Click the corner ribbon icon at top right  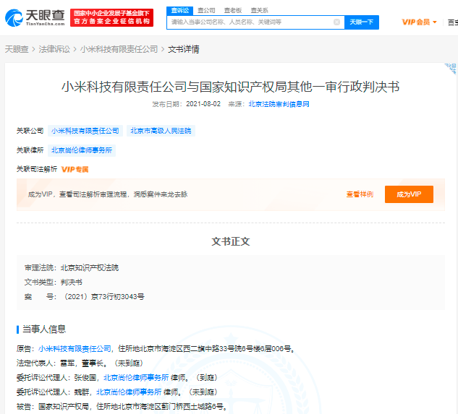[x=451, y=69]
